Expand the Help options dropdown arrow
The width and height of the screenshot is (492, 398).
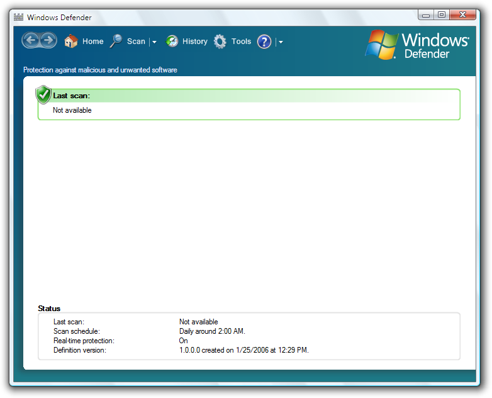[x=281, y=42]
